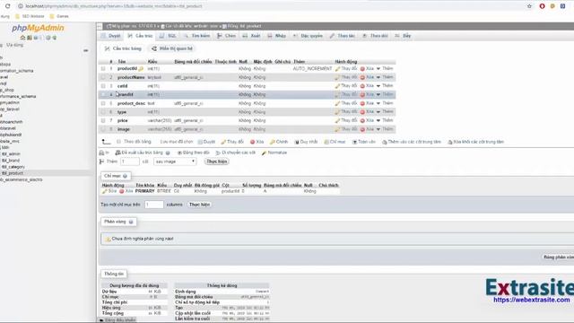Click the red Xóa icon for image row
The width and height of the screenshot is (574, 323).
pyautogui.click(x=362, y=129)
